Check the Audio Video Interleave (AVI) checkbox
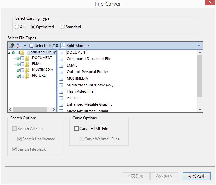 click(61, 85)
